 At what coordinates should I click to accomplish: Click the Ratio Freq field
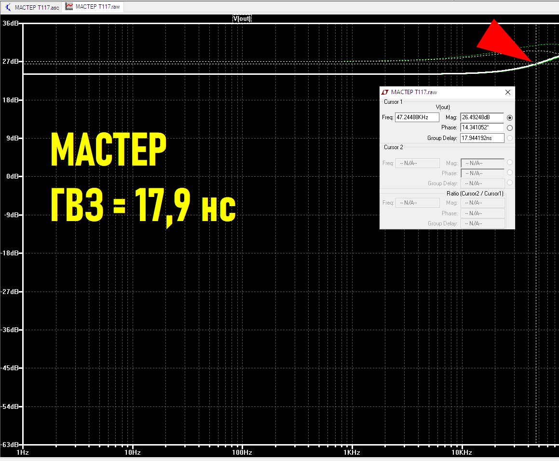418,203
